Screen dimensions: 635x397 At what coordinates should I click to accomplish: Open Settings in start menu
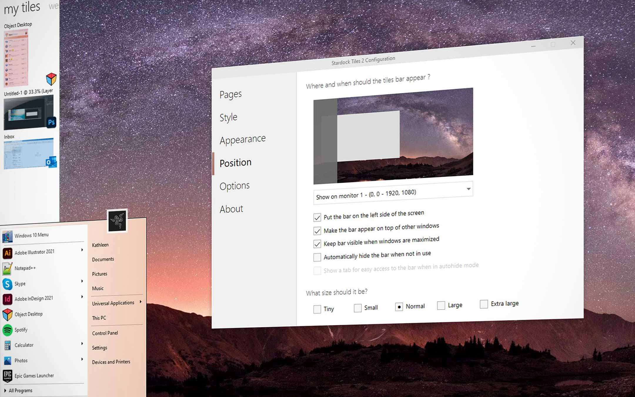coord(99,348)
